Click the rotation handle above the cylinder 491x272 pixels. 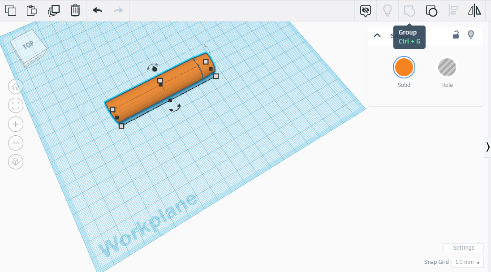(x=153, y=67)
